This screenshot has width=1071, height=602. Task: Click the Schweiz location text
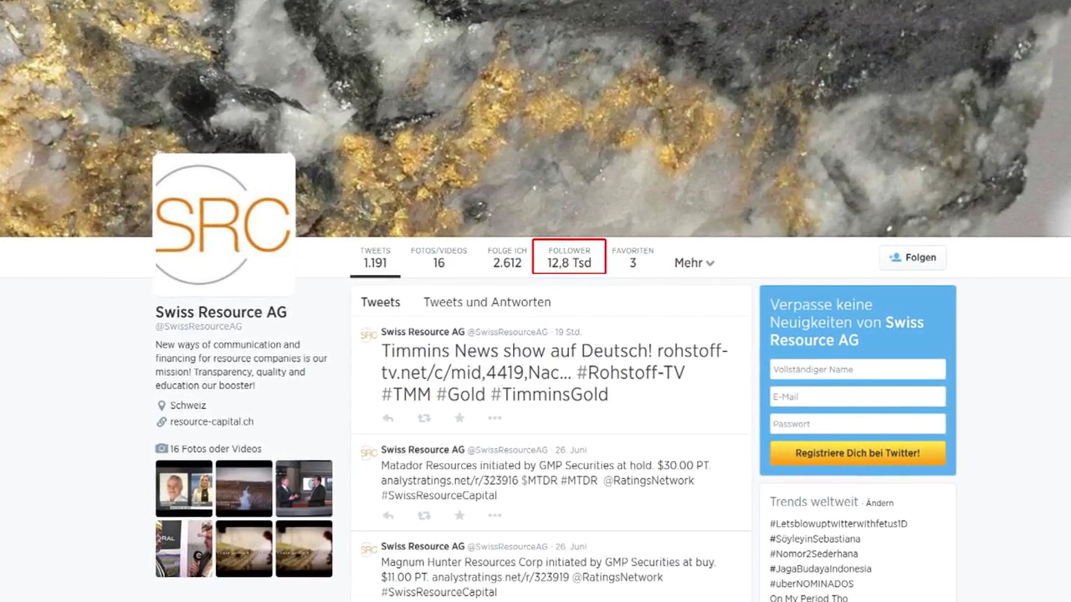coord(188,406)
